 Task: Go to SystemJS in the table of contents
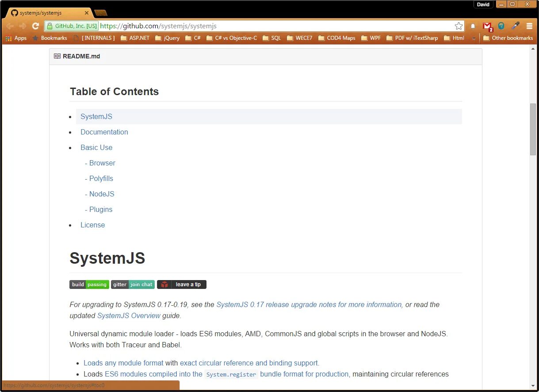pos(96,117)
